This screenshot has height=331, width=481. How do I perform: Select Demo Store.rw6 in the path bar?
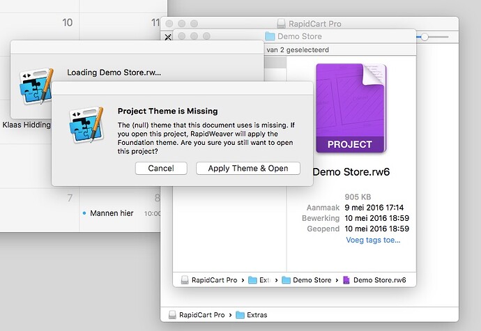[374, 280]
